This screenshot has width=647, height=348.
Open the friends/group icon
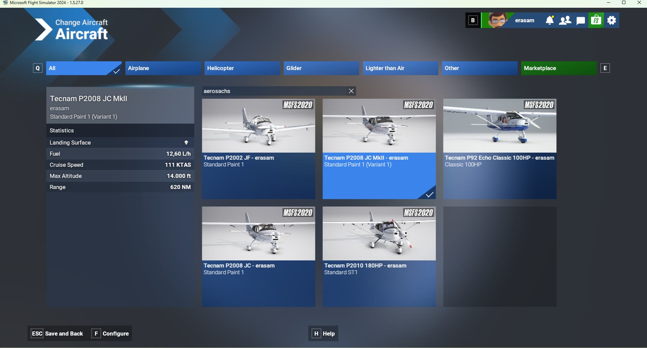pos(565,20)
